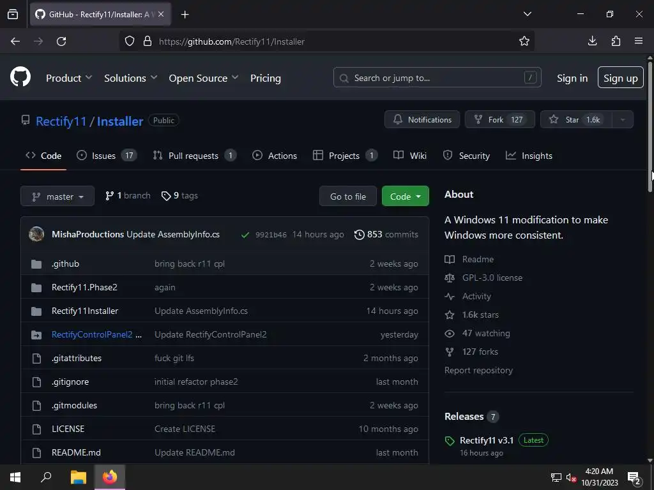Open Firefox downloads panel icon
The image size is (654, 490).
click(592, 41)
